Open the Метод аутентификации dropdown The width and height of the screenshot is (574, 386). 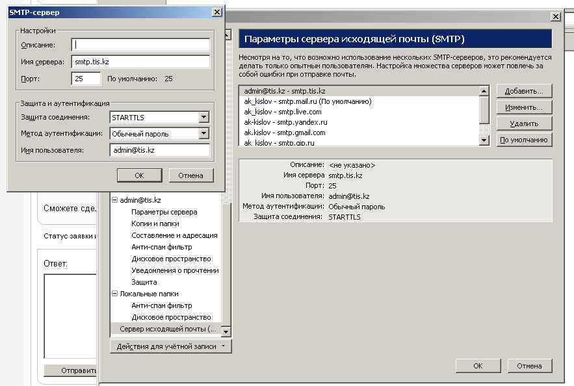click(x=203, y=134)
